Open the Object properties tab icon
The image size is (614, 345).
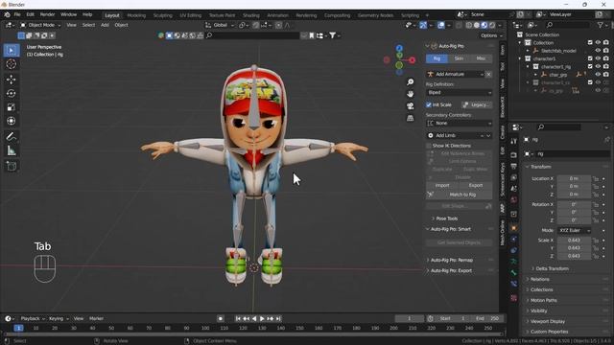click(x=514, y=228)
